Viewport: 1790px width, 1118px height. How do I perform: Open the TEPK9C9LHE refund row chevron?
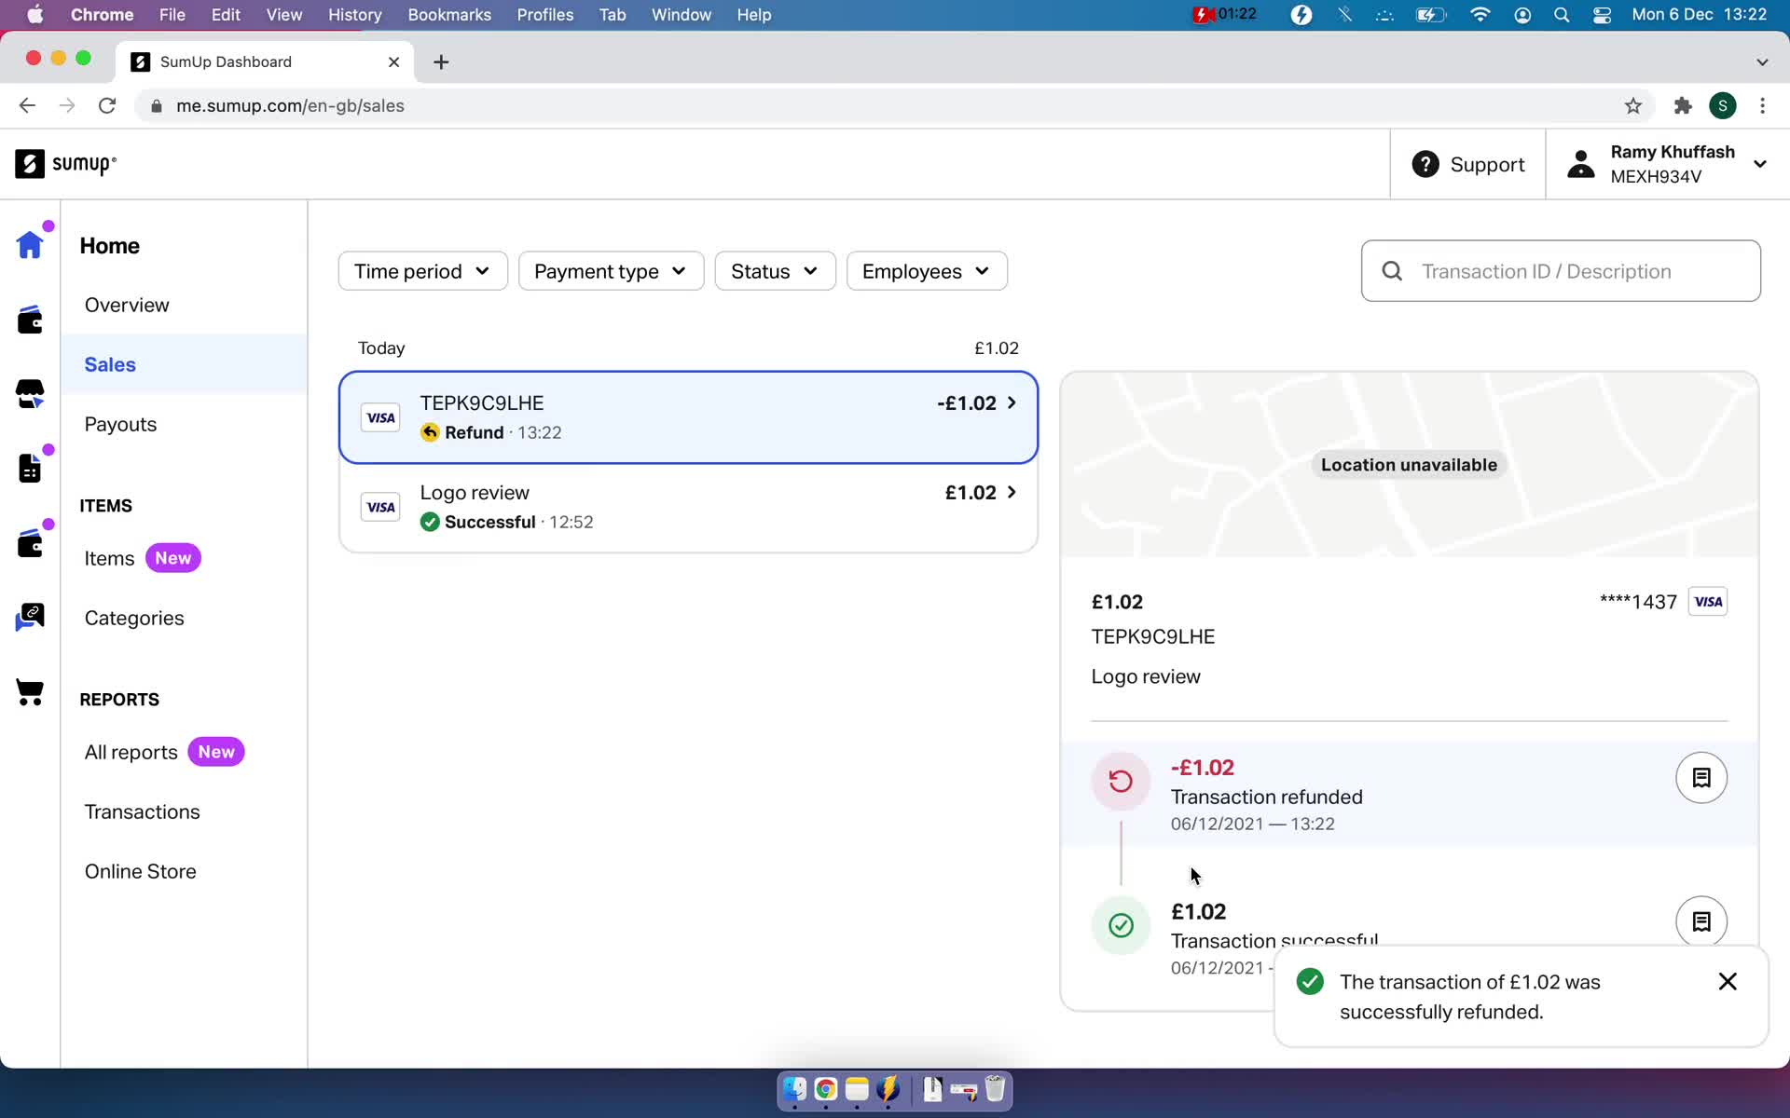click(x=1012, y=402)
